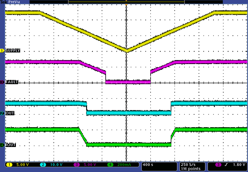Click the yellow channel 1 badge in readout
Screen dimensions: 248x172
pyautogui.click(x=9, y=165)
